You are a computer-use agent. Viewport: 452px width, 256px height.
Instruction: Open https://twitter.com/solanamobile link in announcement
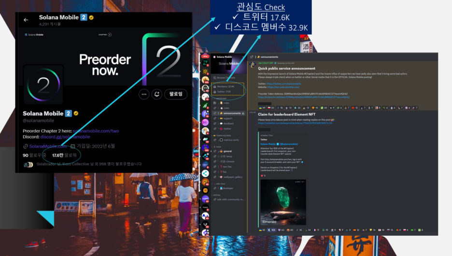click(x=283, y=84)
